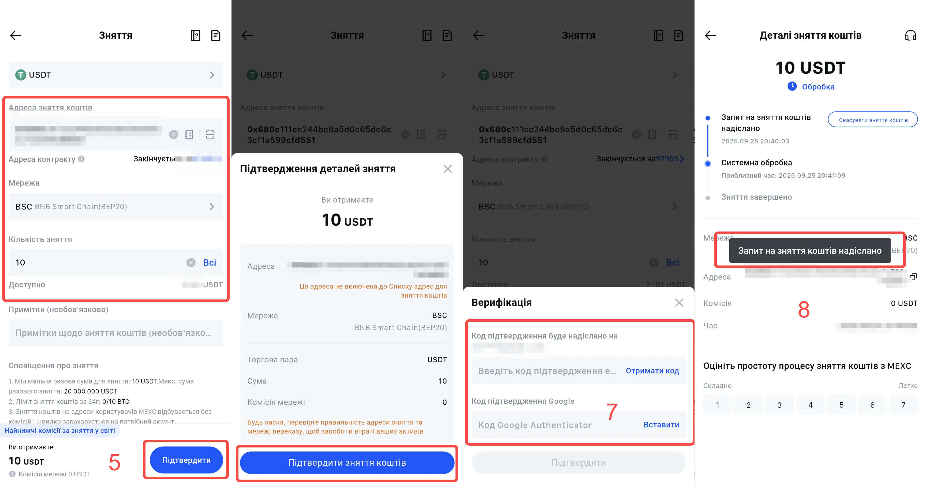Image resolution: width=926 pixels, height=501 pixels.
Task: Open the withdrawal guide icon on first screen
Action: point(195,35)
